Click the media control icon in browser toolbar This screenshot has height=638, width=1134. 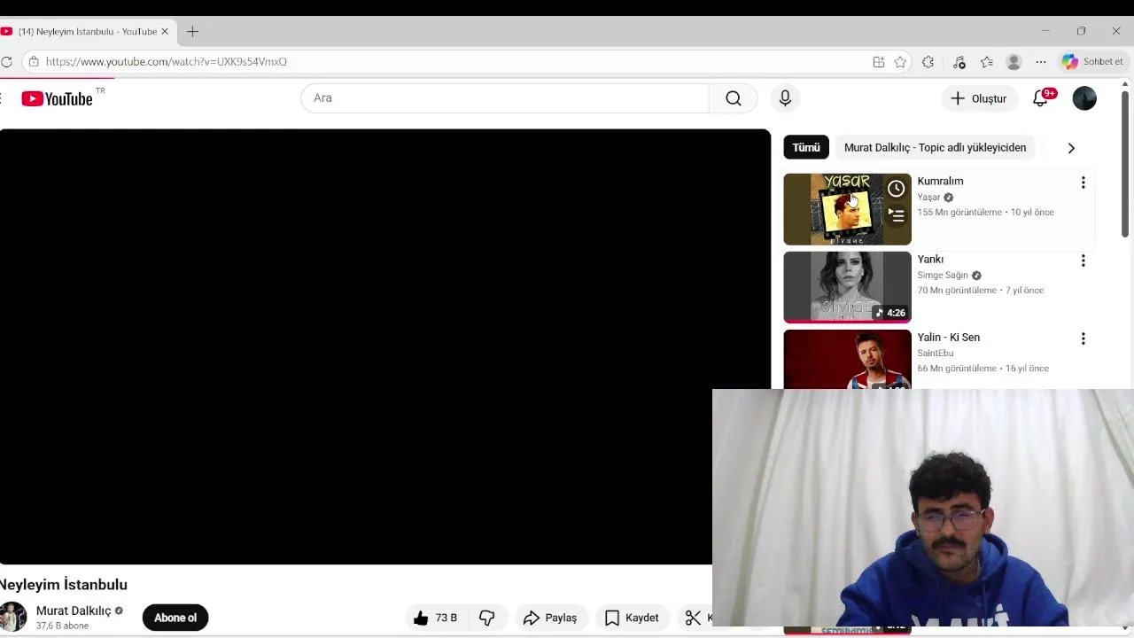tap(959, 62)
